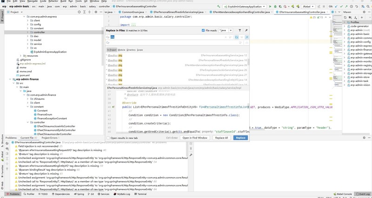Click Open in Find Window button

[195, 138]
